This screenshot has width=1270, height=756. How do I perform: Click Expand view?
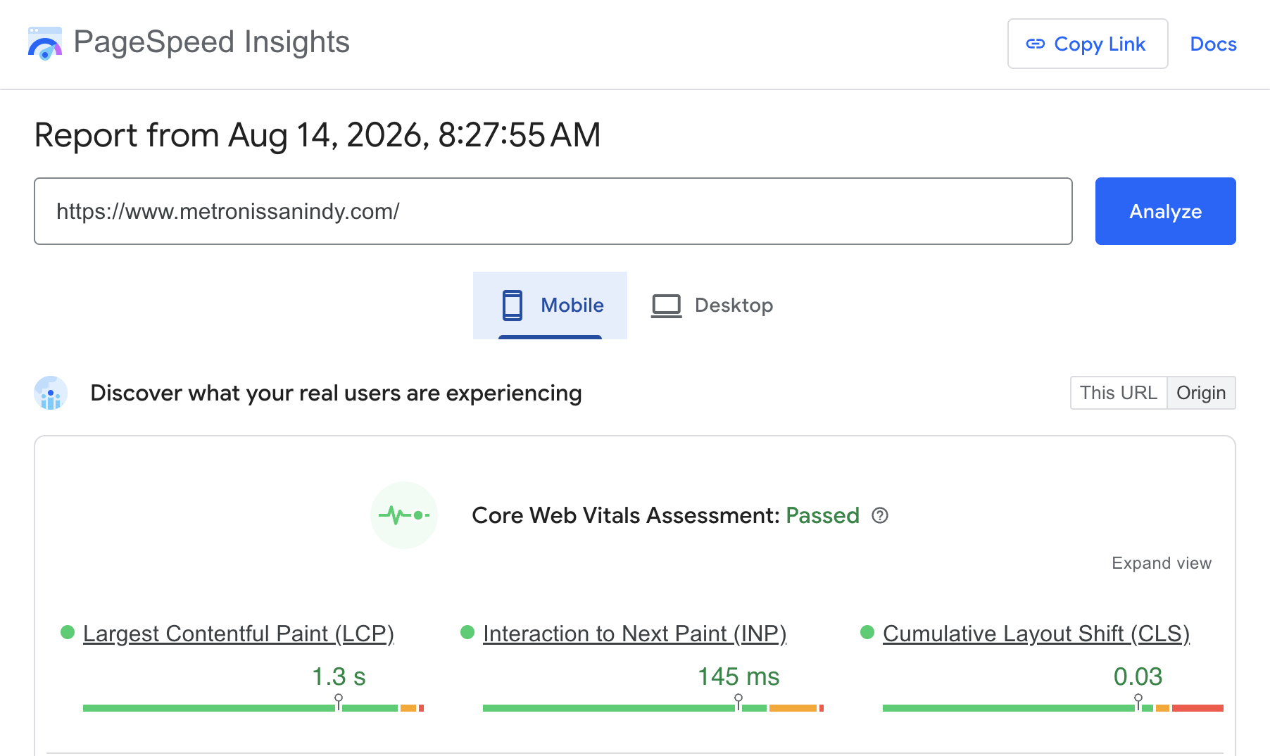pyautogui.click(x=1162, y=563)
